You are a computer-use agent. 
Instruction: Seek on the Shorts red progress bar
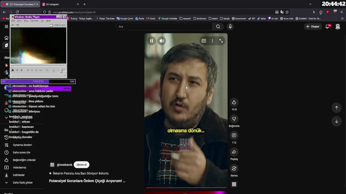coord(186,188)
